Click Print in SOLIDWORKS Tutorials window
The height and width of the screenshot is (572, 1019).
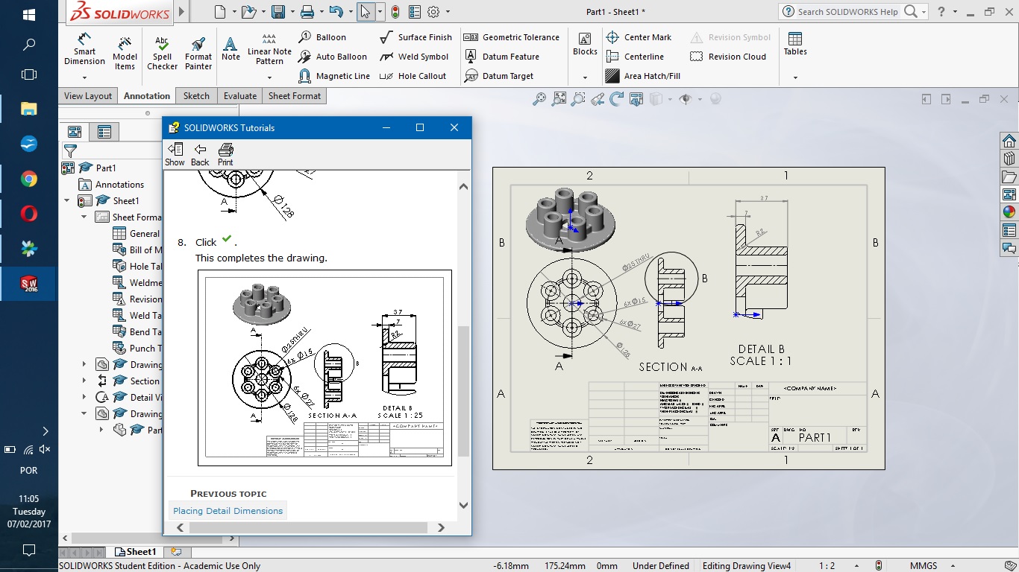click(225, 154)
